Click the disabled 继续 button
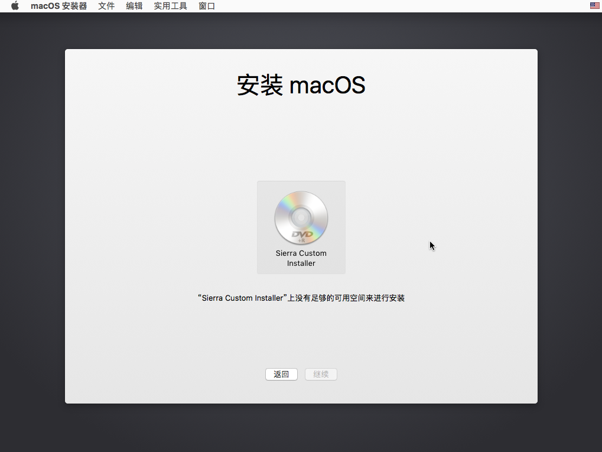This screenshot has width=602, height=452. [321, 375]
